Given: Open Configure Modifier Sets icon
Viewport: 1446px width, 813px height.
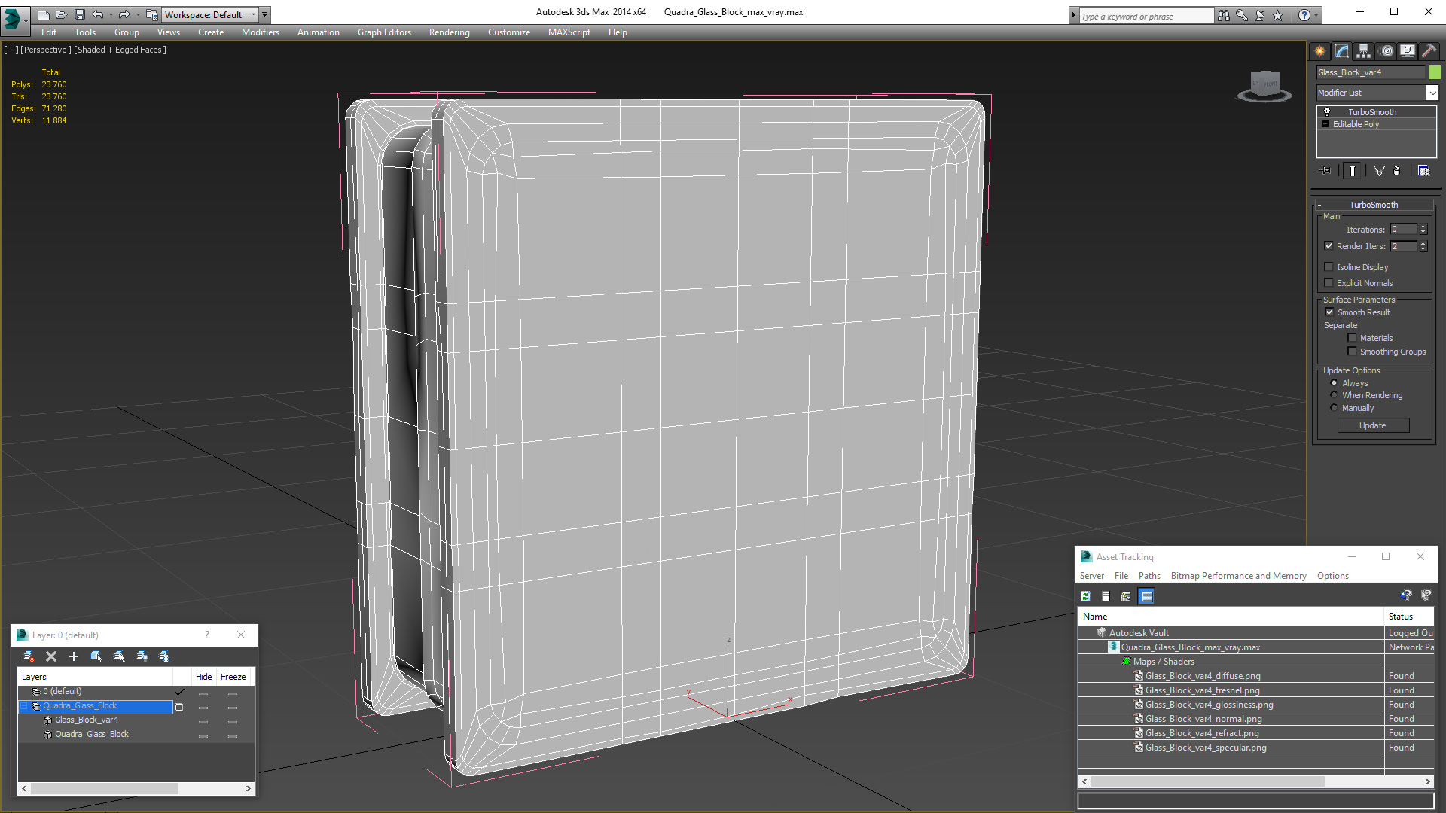Looking at the screenshot, I should click(1423, 171).
